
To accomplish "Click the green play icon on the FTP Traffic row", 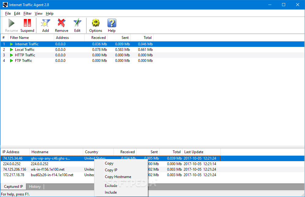I will [12, 61].
